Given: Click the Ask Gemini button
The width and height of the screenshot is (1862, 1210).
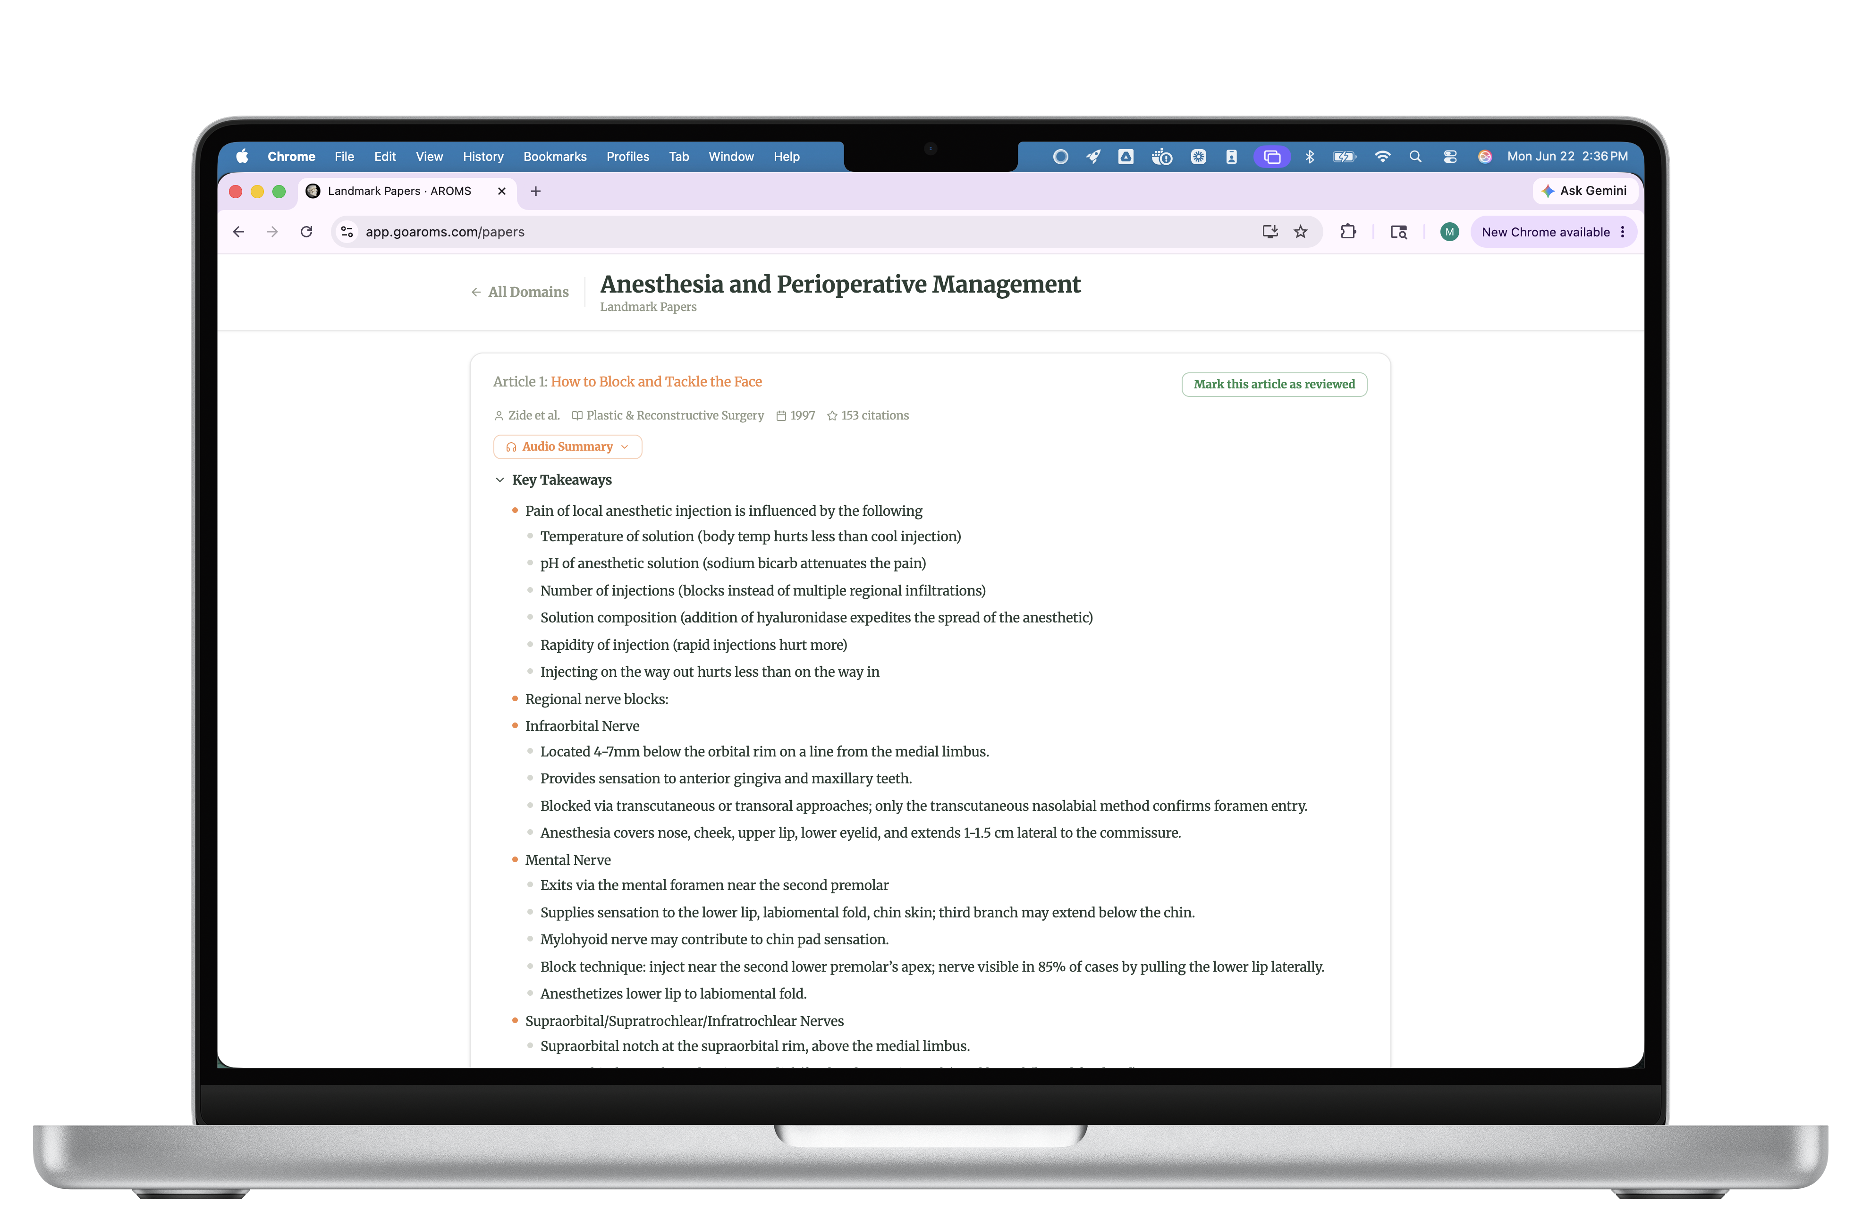Looking at the screenshot, I should pos(1584,191).
